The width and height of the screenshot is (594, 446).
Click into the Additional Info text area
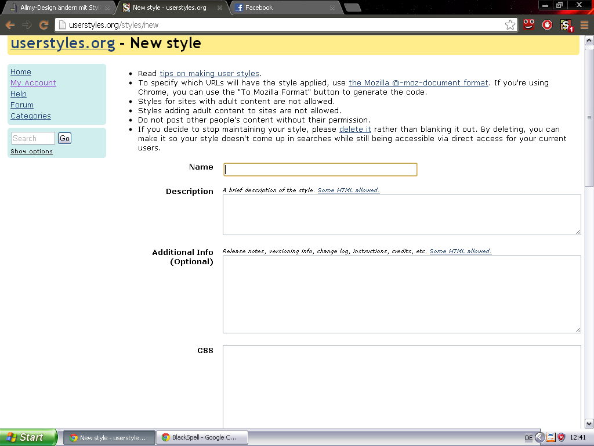pos(402,294)
